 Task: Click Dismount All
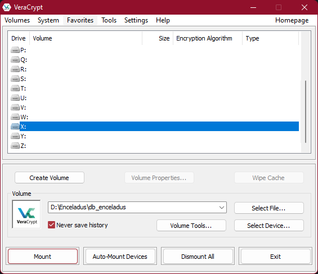pyautogui.click(x=198, y=257)
